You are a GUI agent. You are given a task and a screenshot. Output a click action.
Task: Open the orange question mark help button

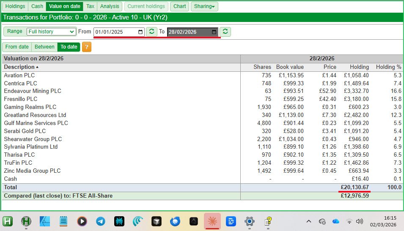87,47
